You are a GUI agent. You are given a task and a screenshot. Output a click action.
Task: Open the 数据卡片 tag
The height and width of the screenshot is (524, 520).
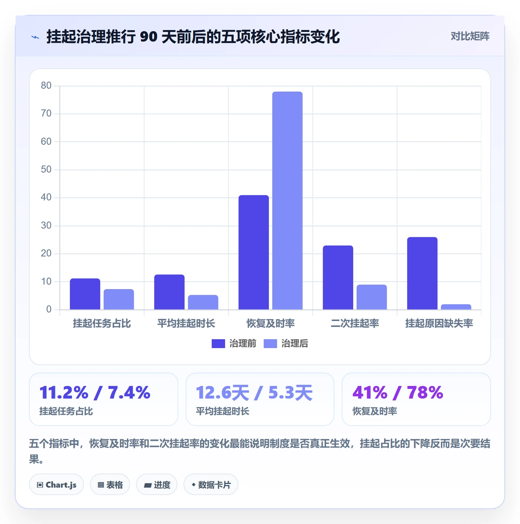point(211,484)
